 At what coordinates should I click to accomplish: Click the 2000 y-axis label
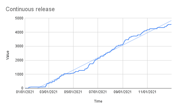19,60
